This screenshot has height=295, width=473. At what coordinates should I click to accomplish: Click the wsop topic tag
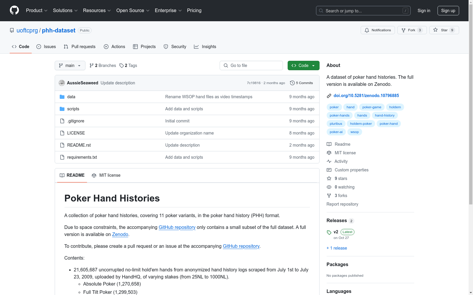(x=354, y=132)
